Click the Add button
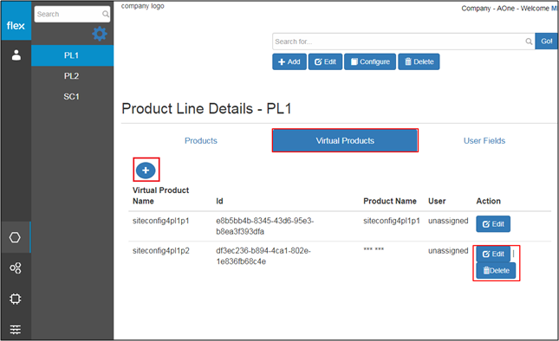The image size is (559, 341). coord(289,62)
